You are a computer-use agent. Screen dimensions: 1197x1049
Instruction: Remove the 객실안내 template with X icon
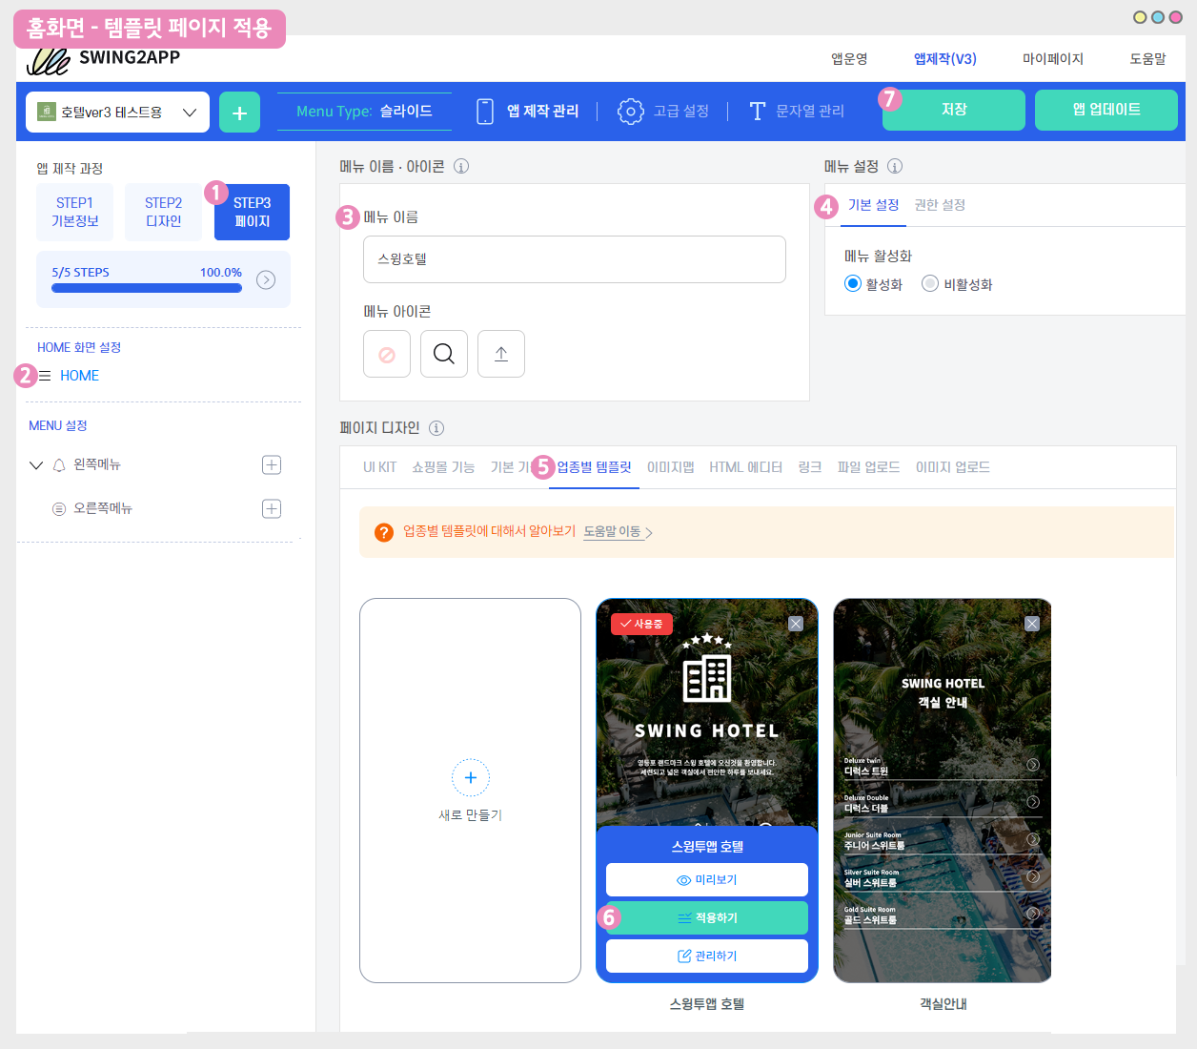click(1032, 624)
